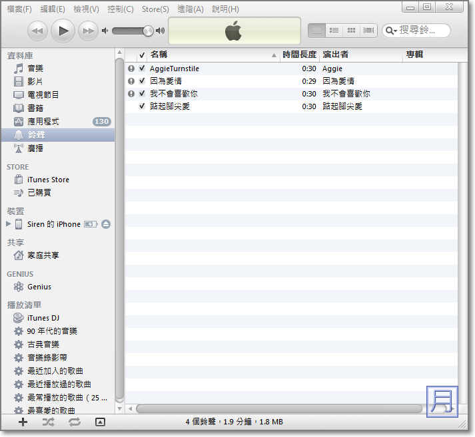Screen dimensions: 475x437
Task: Click the volume slider knob
Action: click(x=148, y=31)
